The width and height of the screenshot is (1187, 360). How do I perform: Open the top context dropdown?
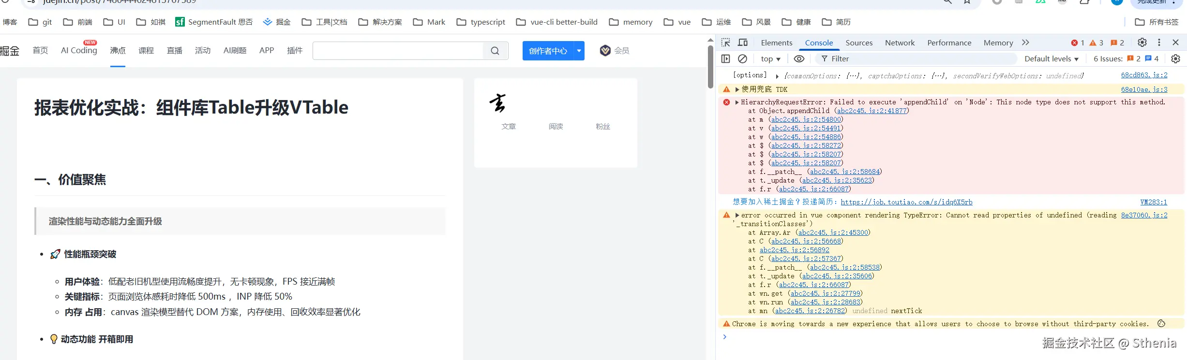coord(770,58)
